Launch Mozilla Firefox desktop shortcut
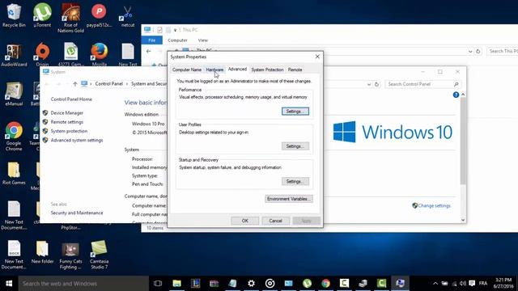 (99, 55)
